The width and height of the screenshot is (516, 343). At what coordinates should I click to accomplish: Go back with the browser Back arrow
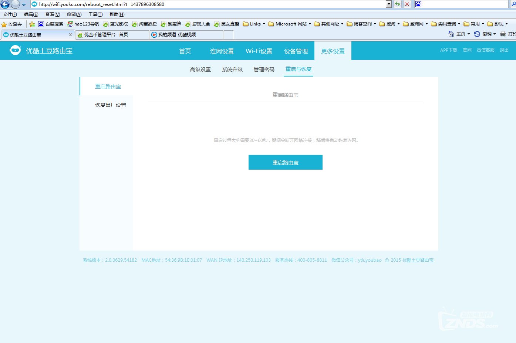(5, 4)
